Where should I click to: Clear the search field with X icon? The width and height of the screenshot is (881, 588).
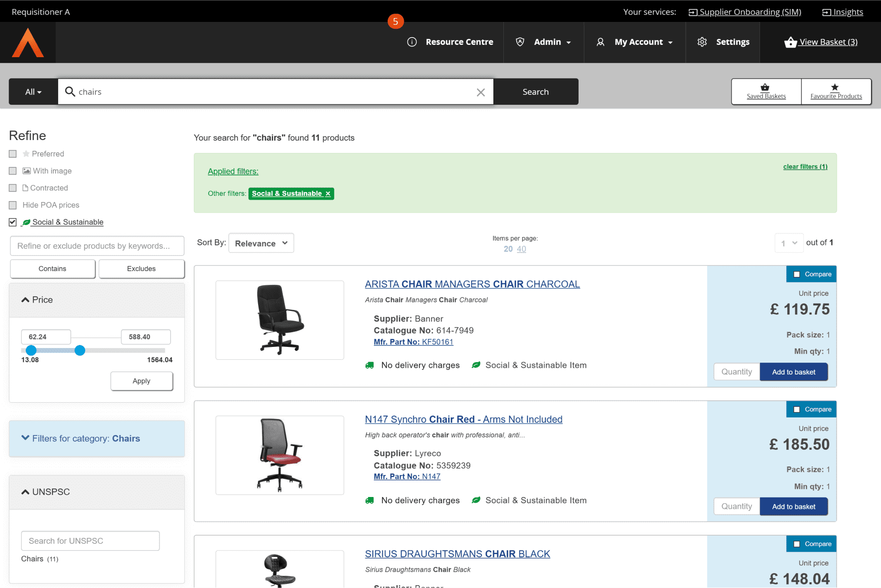[481, 92]
